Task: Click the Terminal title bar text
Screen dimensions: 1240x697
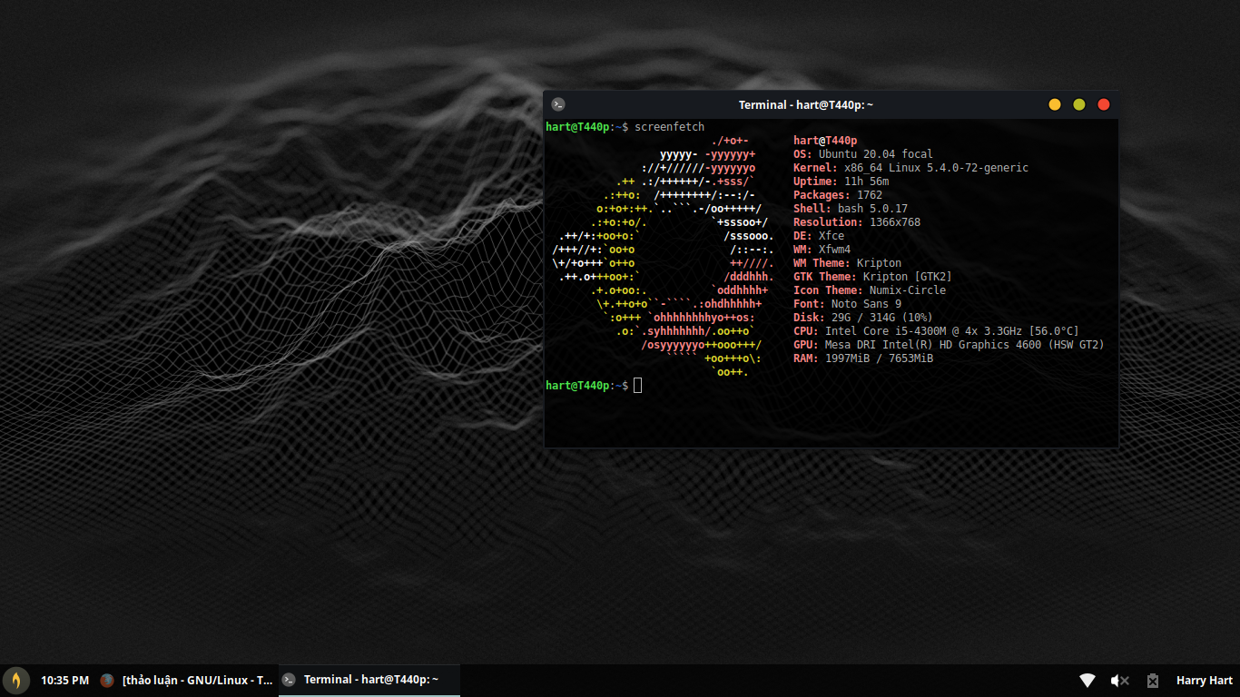Action: click(x=806, y=105)
